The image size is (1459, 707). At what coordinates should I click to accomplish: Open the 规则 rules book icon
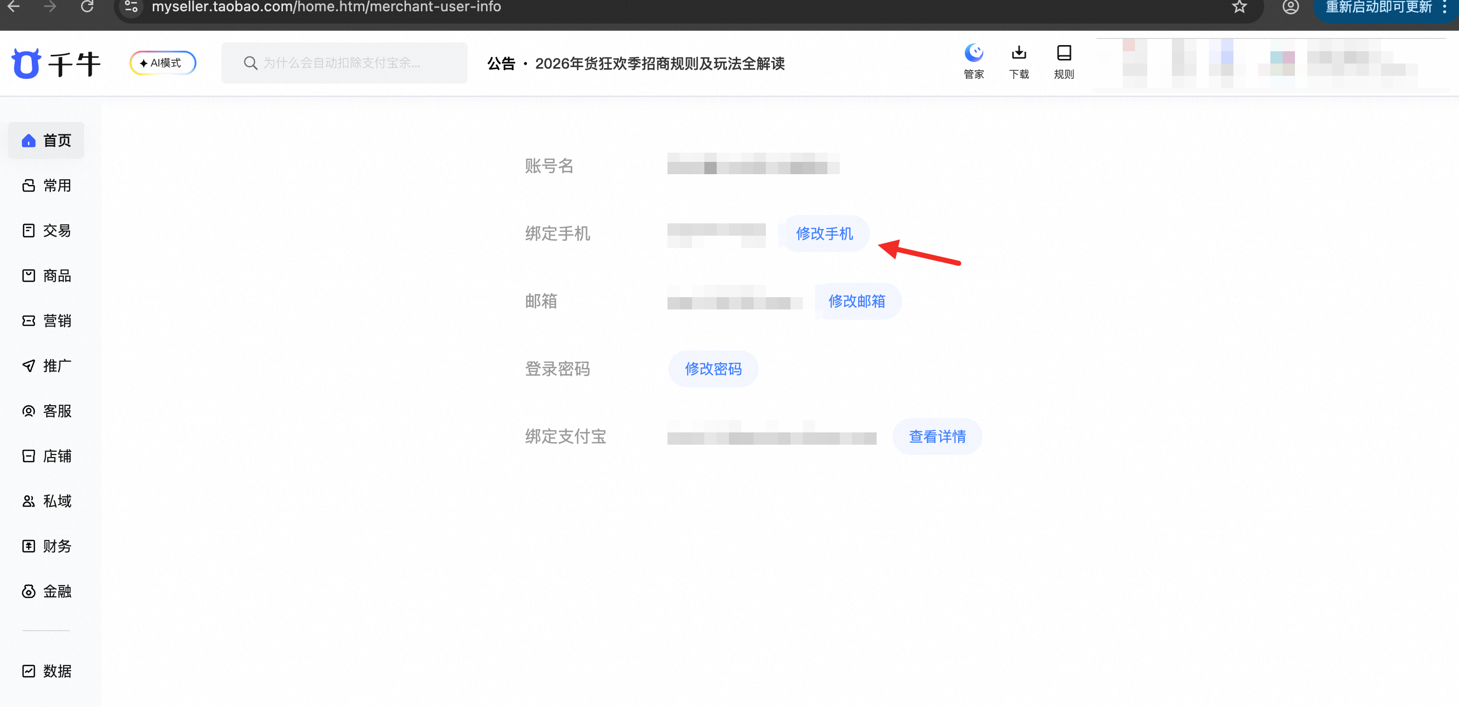coord(1064,61)
